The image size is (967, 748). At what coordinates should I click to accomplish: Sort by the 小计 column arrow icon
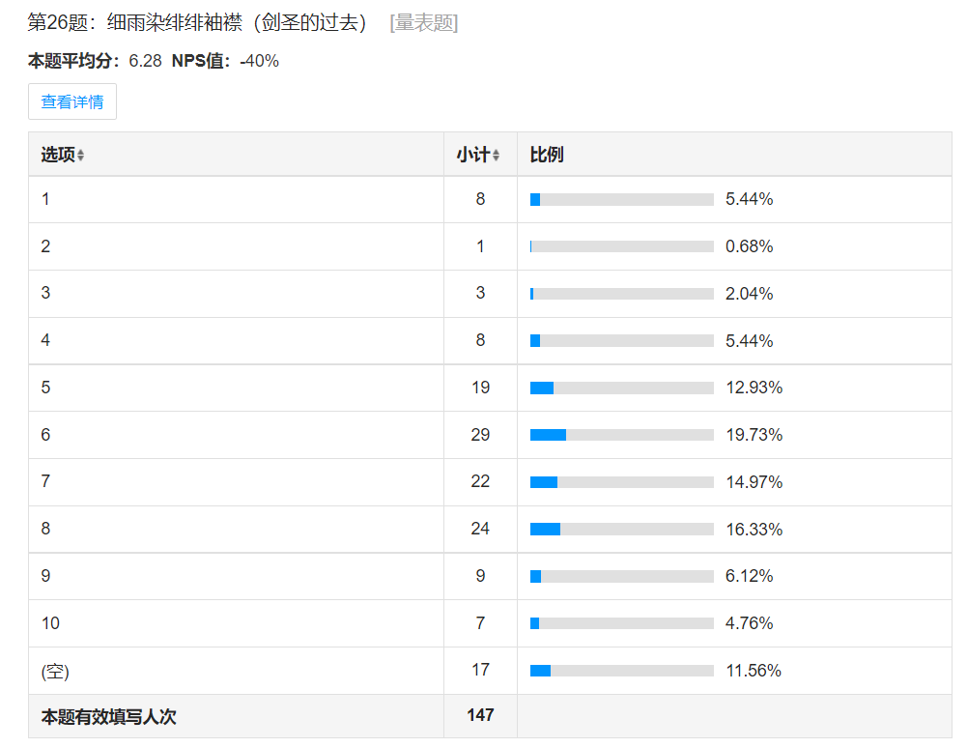pos(496,156)
